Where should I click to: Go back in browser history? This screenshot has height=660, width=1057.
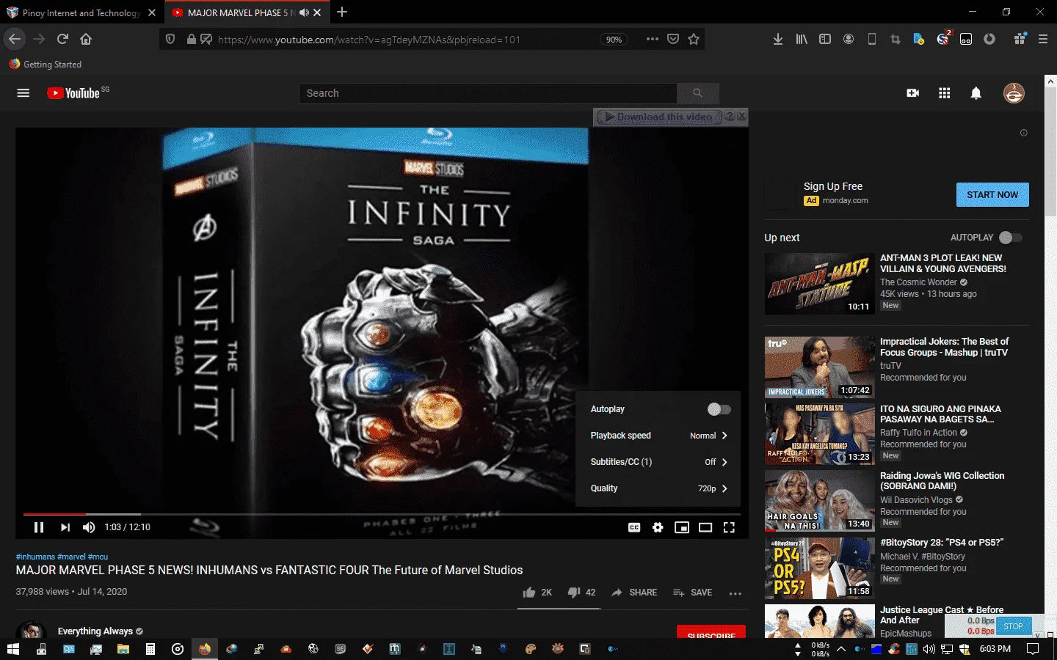tap(15, 39)
